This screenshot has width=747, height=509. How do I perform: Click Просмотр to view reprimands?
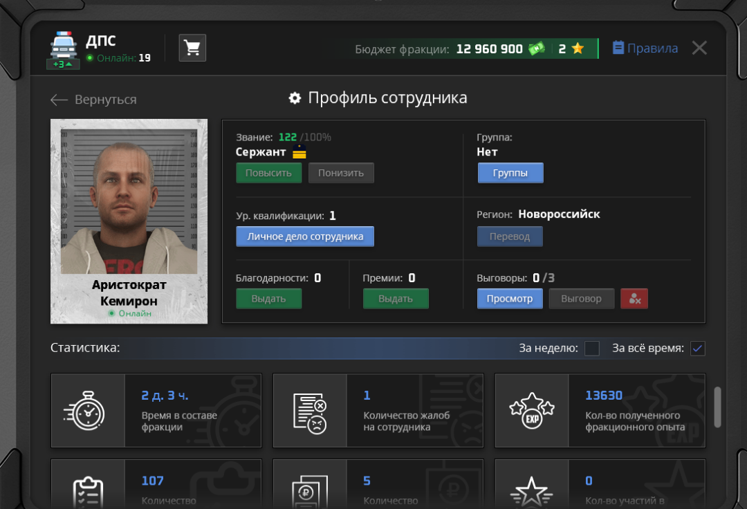(x=510, y=299)
